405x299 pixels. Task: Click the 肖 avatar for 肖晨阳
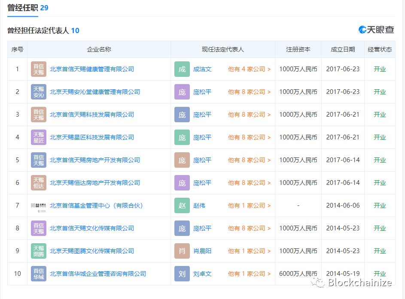click(182, 251)
